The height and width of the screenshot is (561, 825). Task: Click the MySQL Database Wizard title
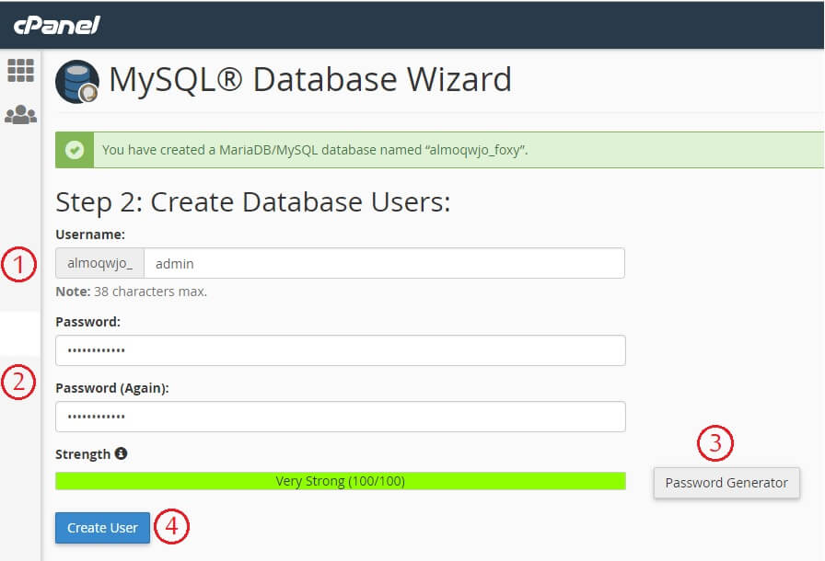(x=310, y=80)
